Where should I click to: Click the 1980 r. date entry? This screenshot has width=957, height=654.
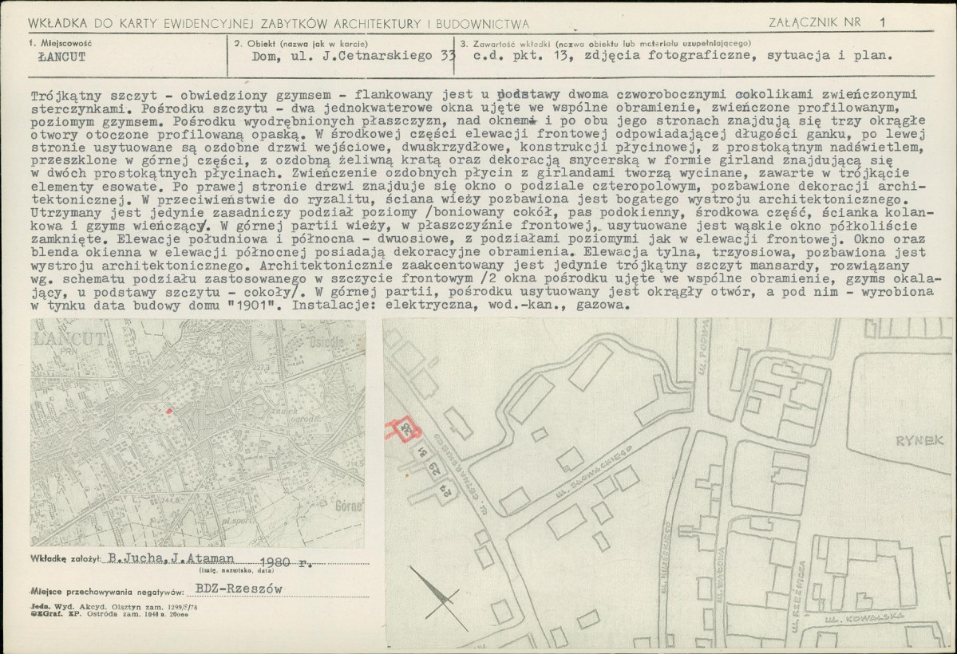pos(286,561)
